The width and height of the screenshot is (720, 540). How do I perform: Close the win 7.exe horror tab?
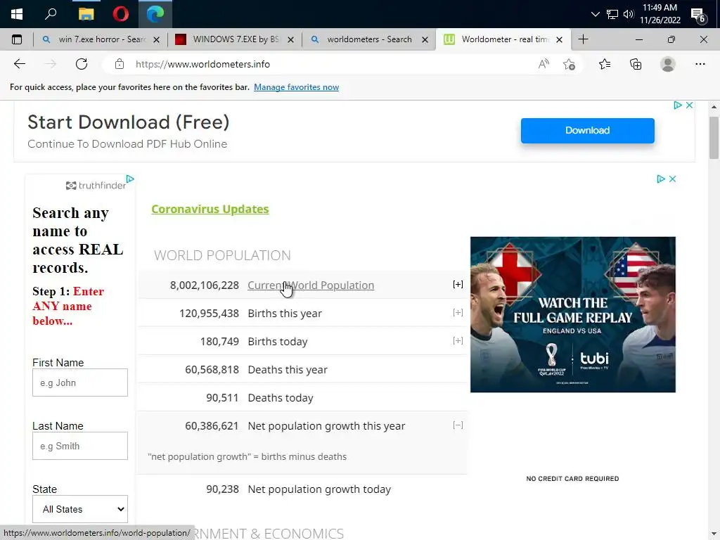coord(156,40)
